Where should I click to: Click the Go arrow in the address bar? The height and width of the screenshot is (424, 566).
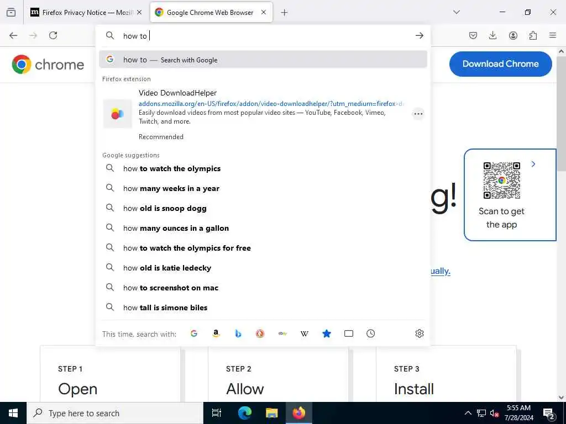[x=419, y=35]
